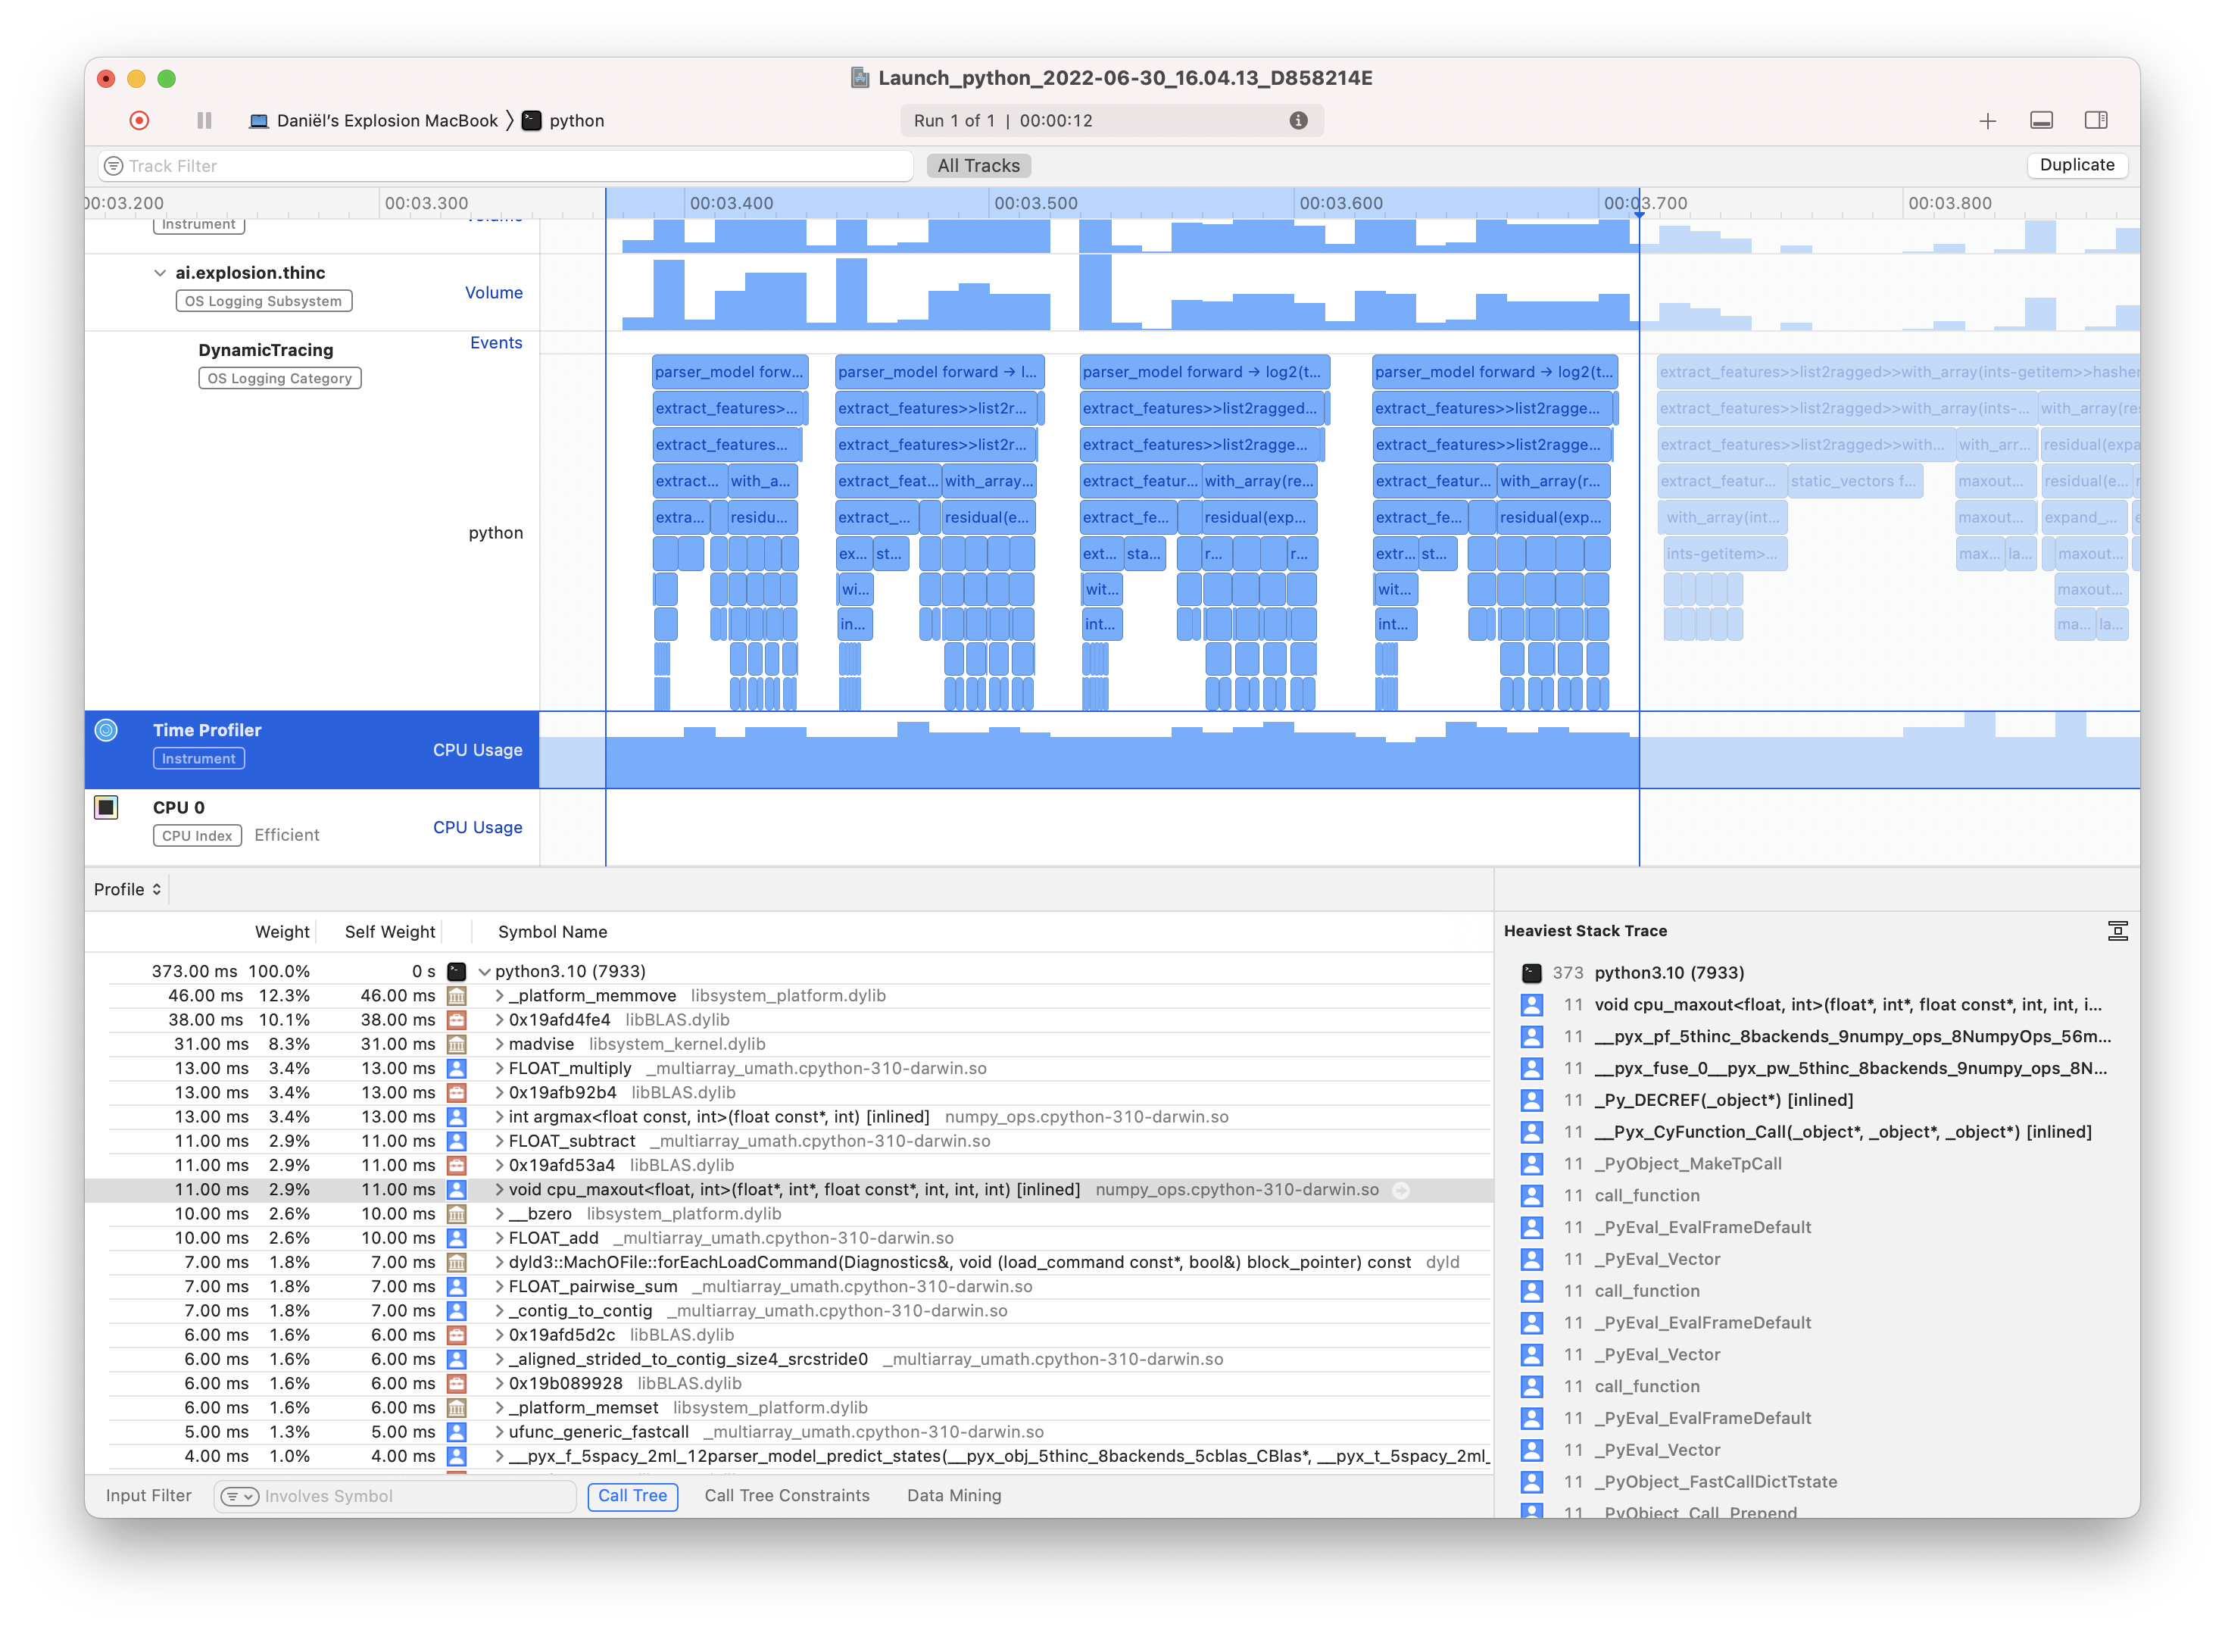Toggle the right inspector sidebar icon
The height and width of the screenshot is (1630, 2225).
tap(2095, 120)
